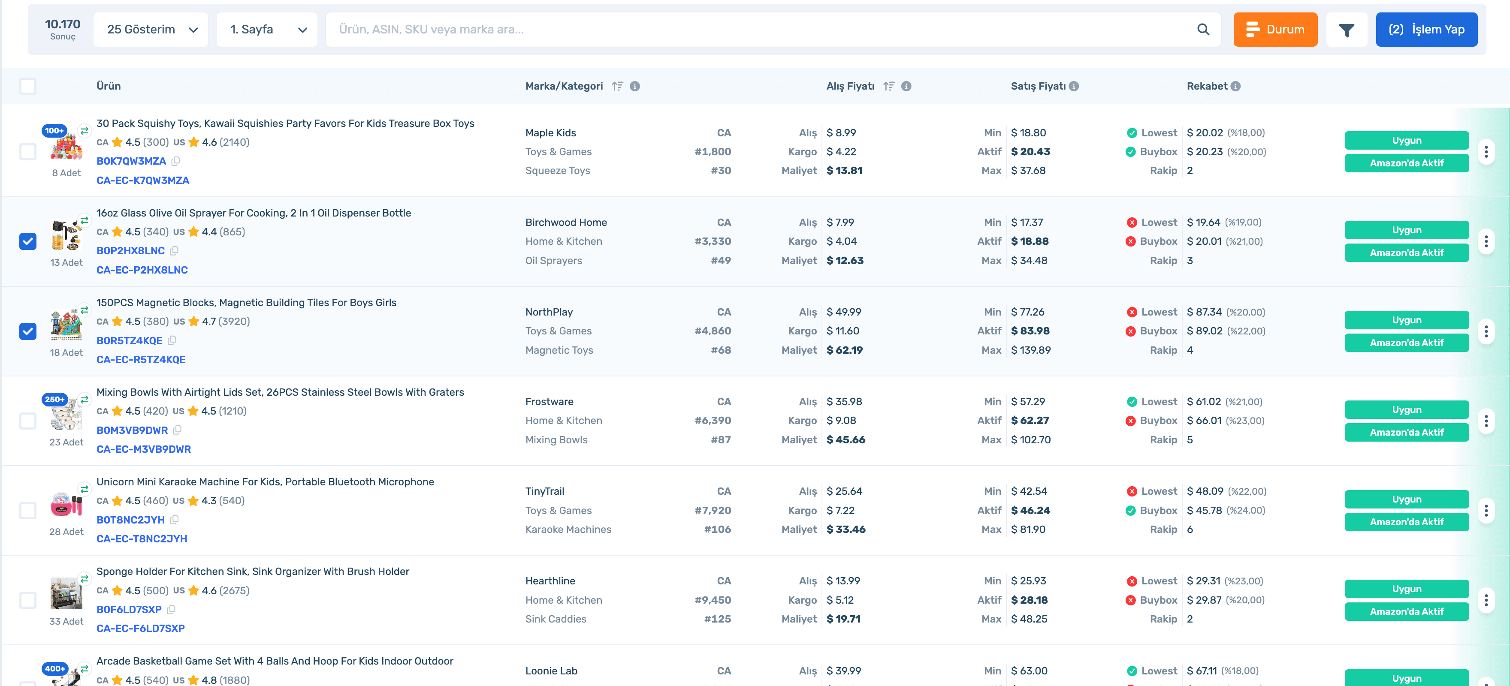
Task: Open ASIN link B0T8NC2JYH
Action: pyautogui.click(x=131, y=520)
